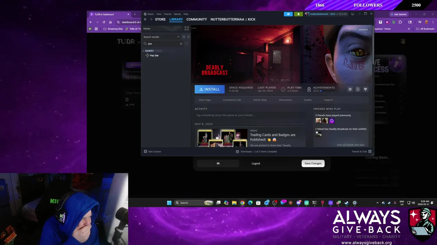Open Chrome from the taskbar

tap(242, 203)
